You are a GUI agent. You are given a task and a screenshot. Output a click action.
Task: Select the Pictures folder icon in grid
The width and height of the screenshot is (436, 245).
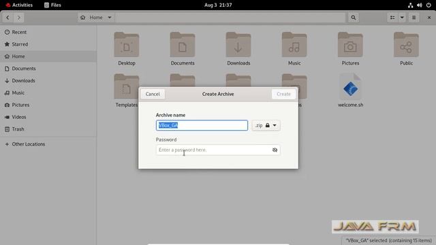coord(350,45)
